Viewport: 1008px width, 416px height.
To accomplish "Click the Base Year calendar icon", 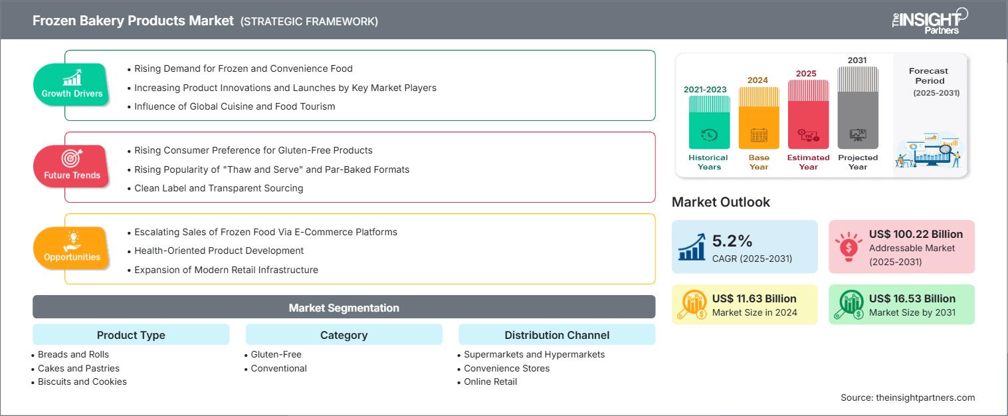I will 759,136.
